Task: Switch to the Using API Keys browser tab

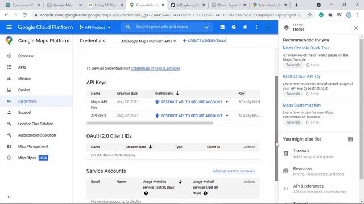Action: (106, 5)
